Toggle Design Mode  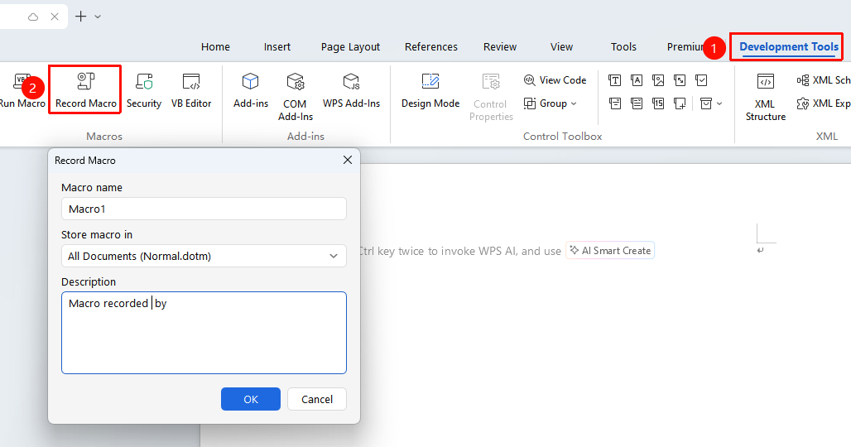(430, 90)
